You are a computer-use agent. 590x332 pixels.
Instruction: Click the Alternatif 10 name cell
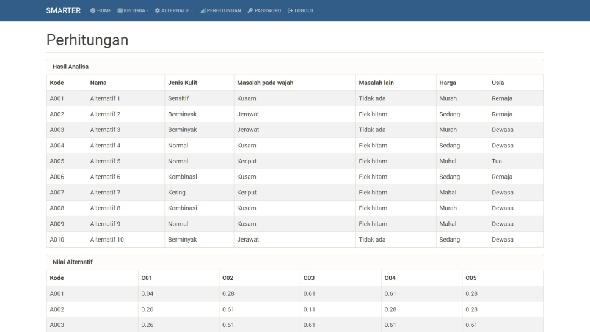pyautogui.click(x=107, y=240)
